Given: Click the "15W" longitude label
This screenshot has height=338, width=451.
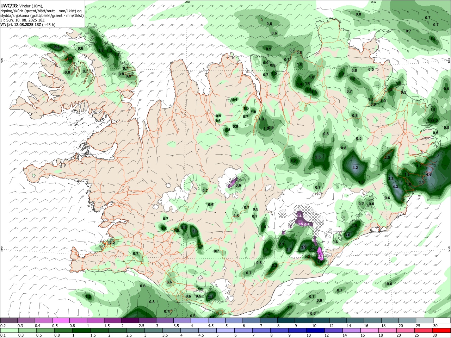Looking at the screenshot, I should [x=373, y=2].
